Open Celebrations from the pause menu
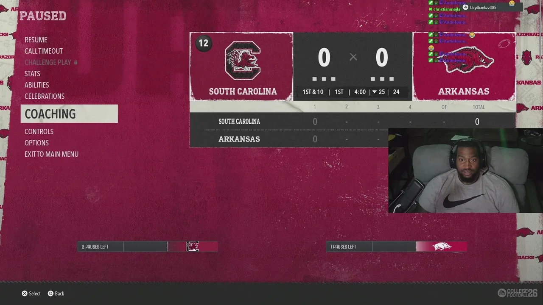The width and height of the screenshot is (543, 305). tap(45, 97)
